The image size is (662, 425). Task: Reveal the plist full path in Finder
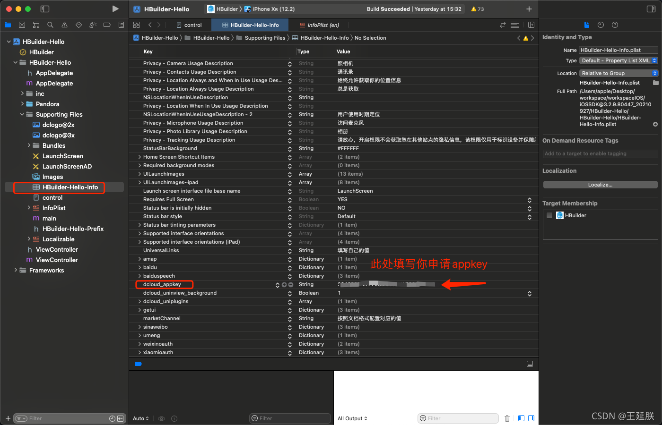point(655,125)
